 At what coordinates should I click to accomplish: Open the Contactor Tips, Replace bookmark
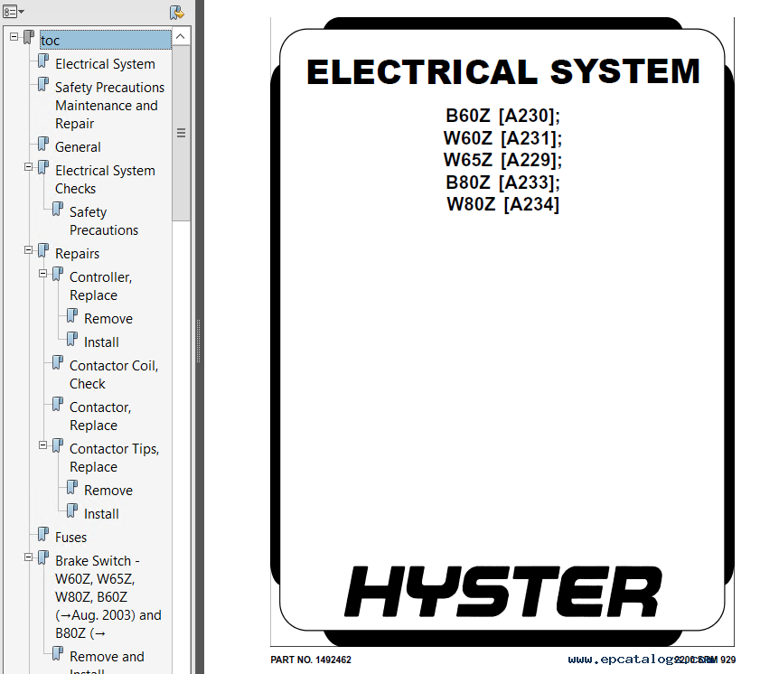(x=115, y=457)
